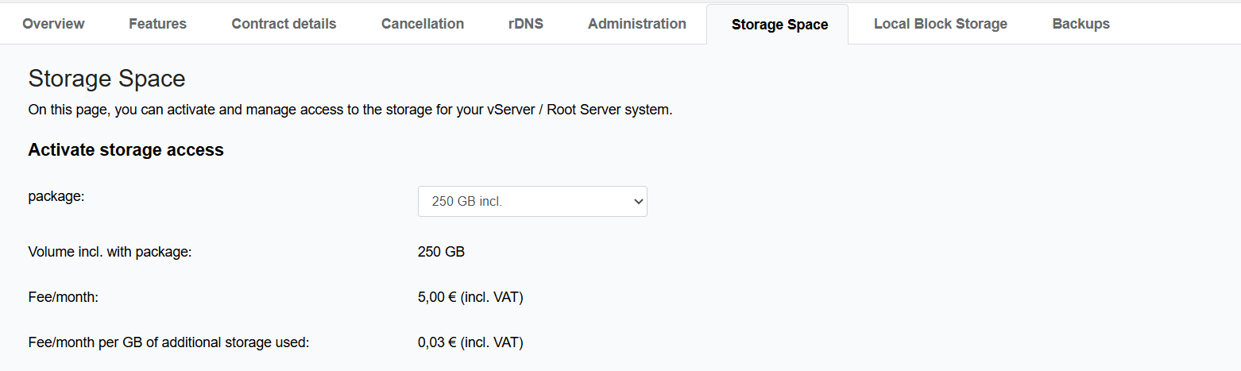Click the active Storage Space tab
The image size is (1241, 371).
pos(779,25)
